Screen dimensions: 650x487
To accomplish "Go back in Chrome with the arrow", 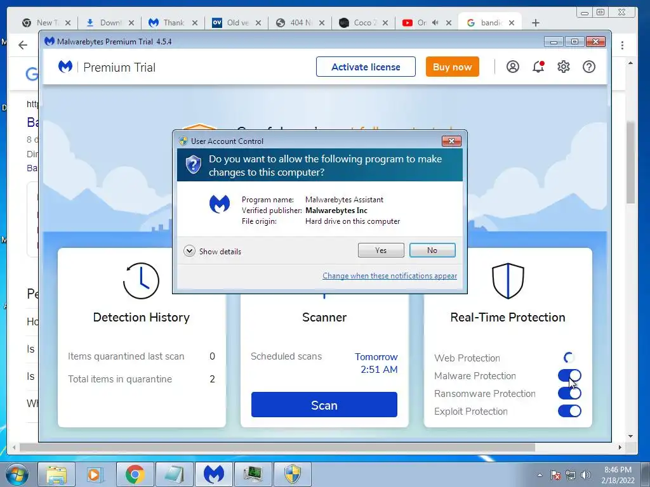I will coord(23,45).
